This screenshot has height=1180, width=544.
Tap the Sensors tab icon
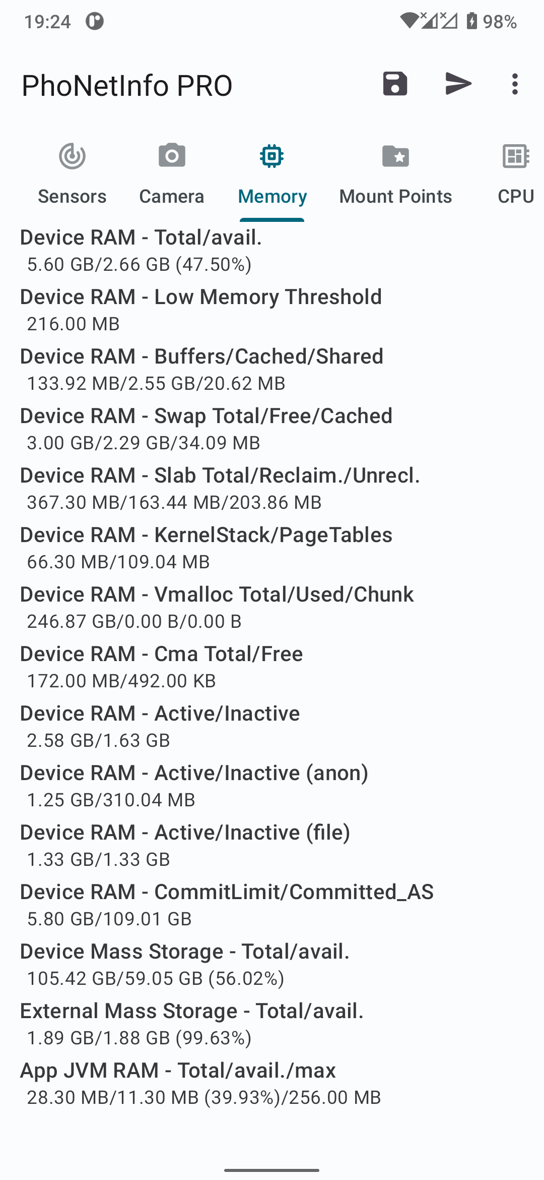72,156
